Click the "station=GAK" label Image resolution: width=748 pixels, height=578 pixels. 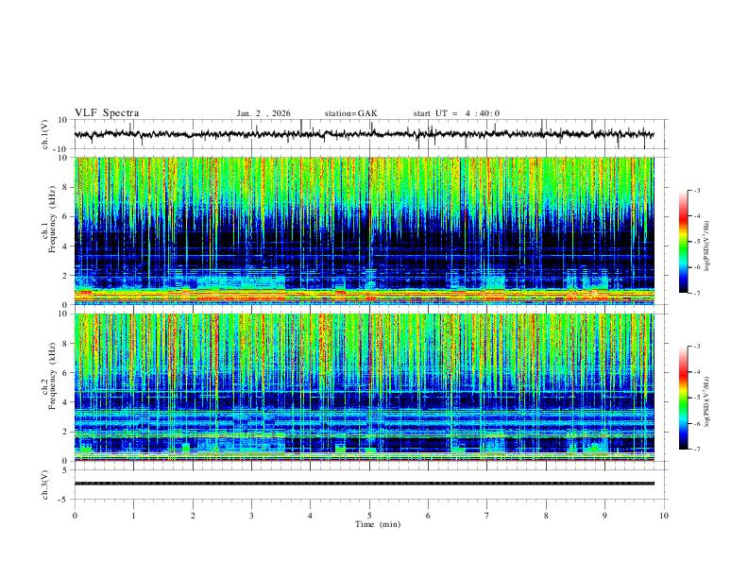pos(350,113)
